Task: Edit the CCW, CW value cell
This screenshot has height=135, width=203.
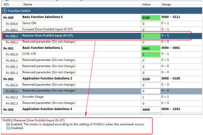Action: 151,55
